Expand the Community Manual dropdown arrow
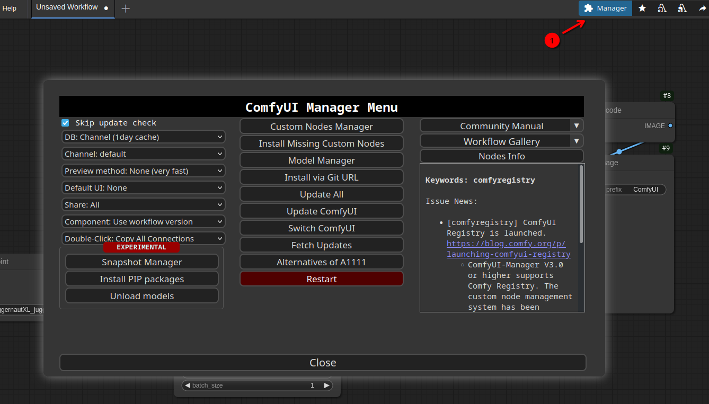709x404 pixels. 577,126
